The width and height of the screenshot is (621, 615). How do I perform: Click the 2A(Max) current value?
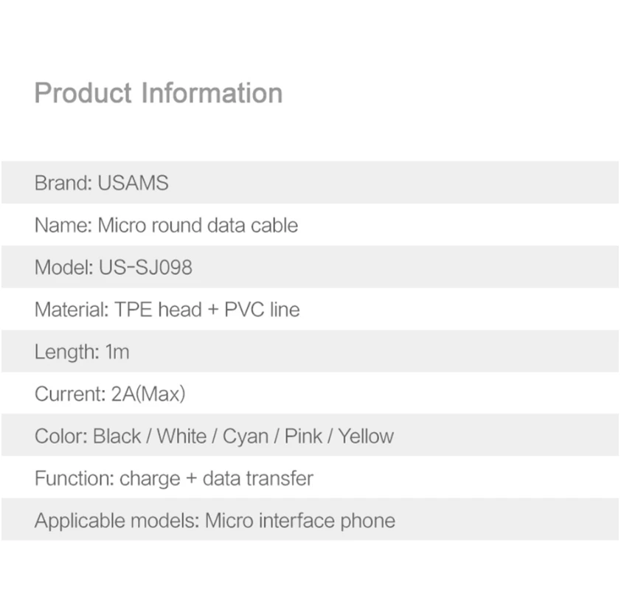pos(148,394)
